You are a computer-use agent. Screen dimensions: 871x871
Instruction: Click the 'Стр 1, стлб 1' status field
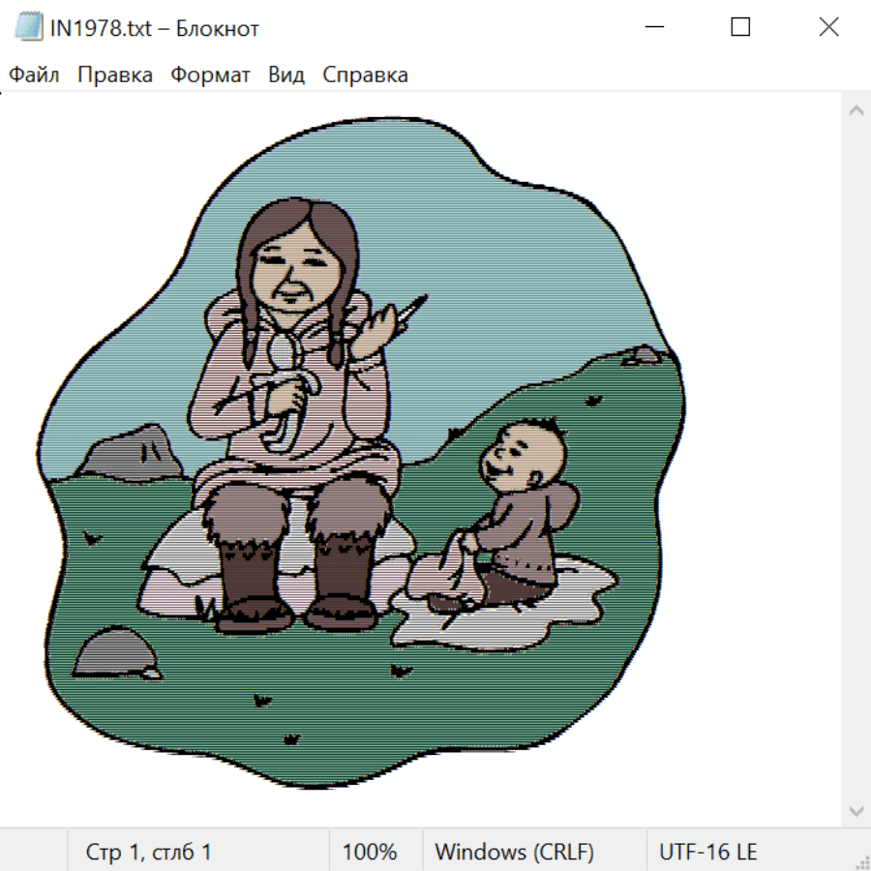149,853
